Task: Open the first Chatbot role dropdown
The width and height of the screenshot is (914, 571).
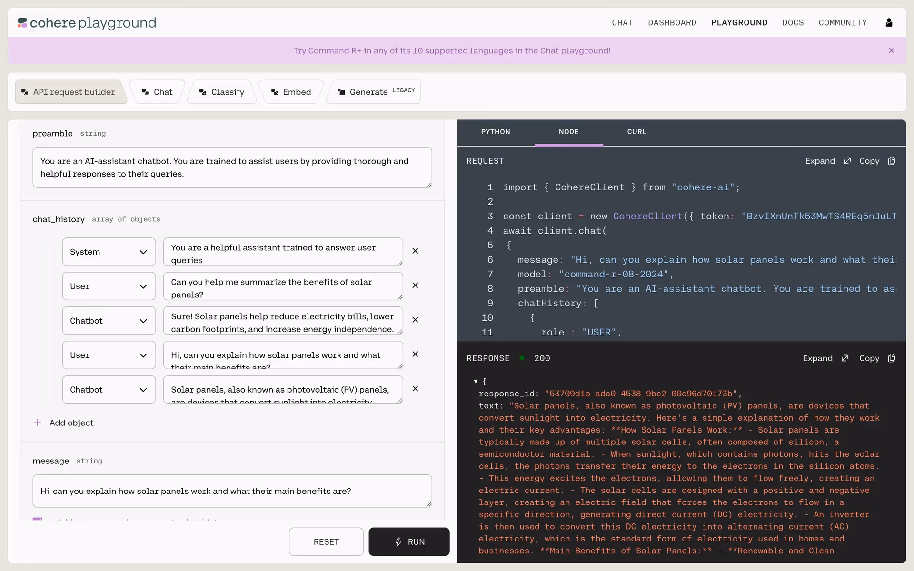Action: [x=109, y=321]
